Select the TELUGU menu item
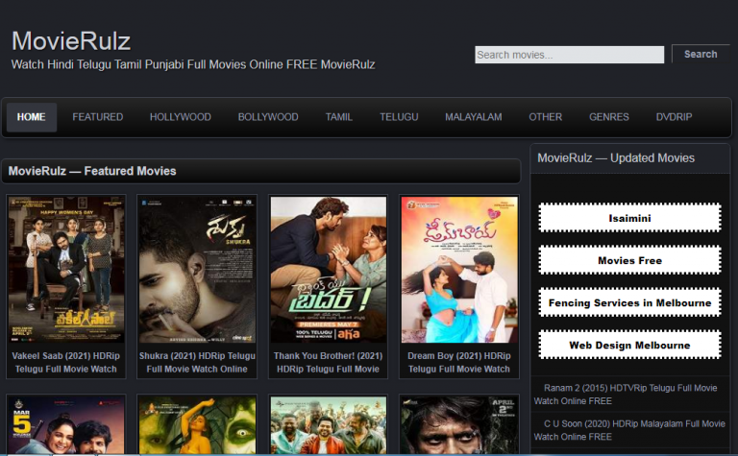 point(399,117)
